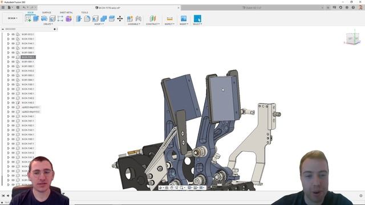This screenshot has width=365, height=205.
Task: Toggle visibility eye of the highlighted browser row
Action: click(13, 57)
